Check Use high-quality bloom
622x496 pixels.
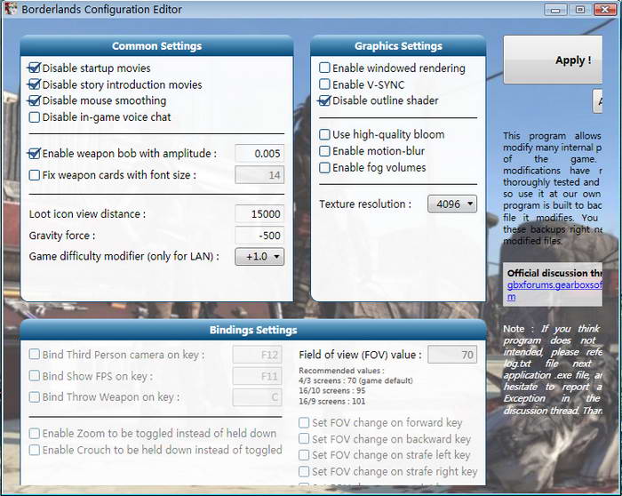pyautogui.click(x=324, y=134)
